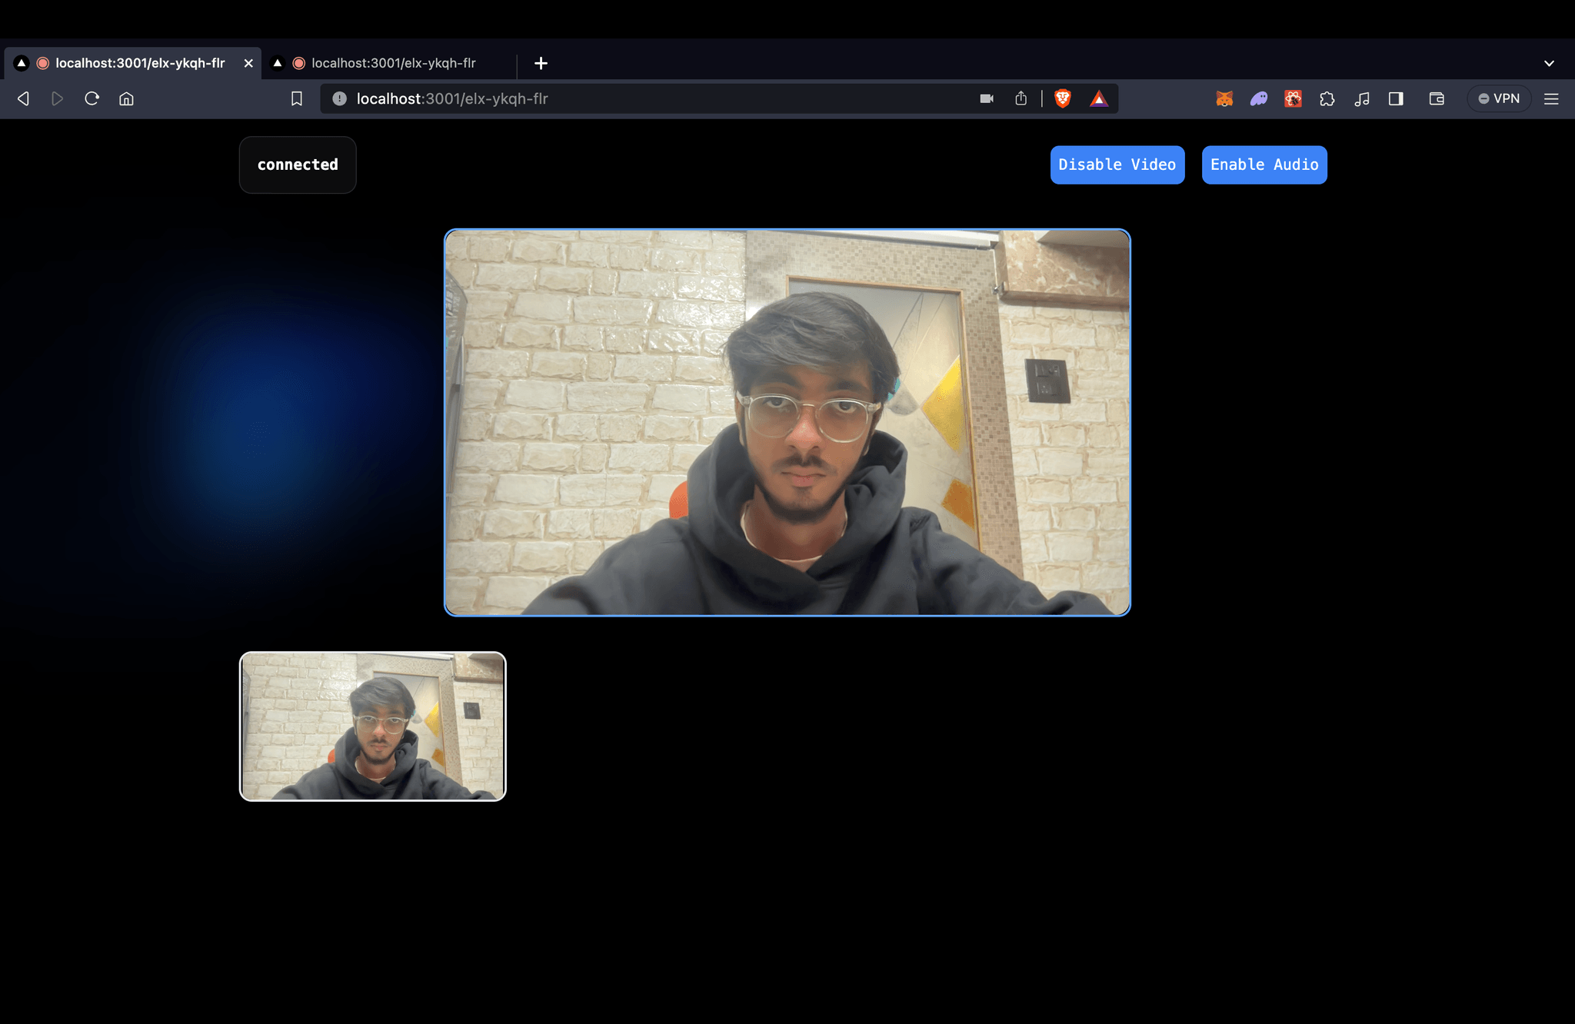Open the hamburger main menu

click(1551, 98)
